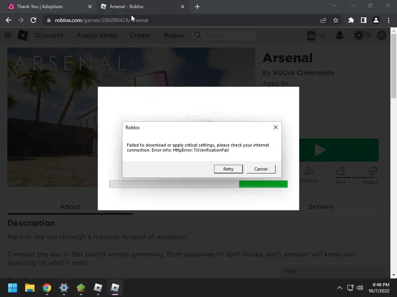397x297 pixels.
Task: Close the Arsenal - Roblox tab
Action: coord(183,7)
